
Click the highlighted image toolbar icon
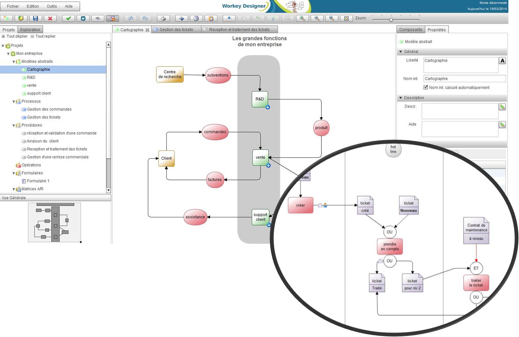(113, 18)
